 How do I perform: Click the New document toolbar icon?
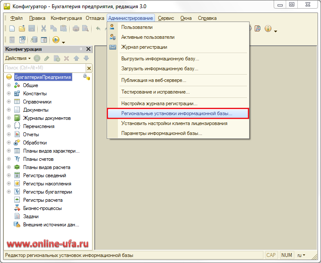coord(12,28)
